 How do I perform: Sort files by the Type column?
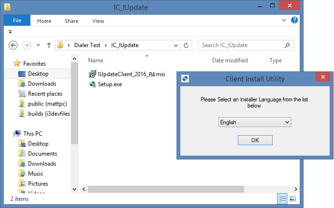(275, 60)
